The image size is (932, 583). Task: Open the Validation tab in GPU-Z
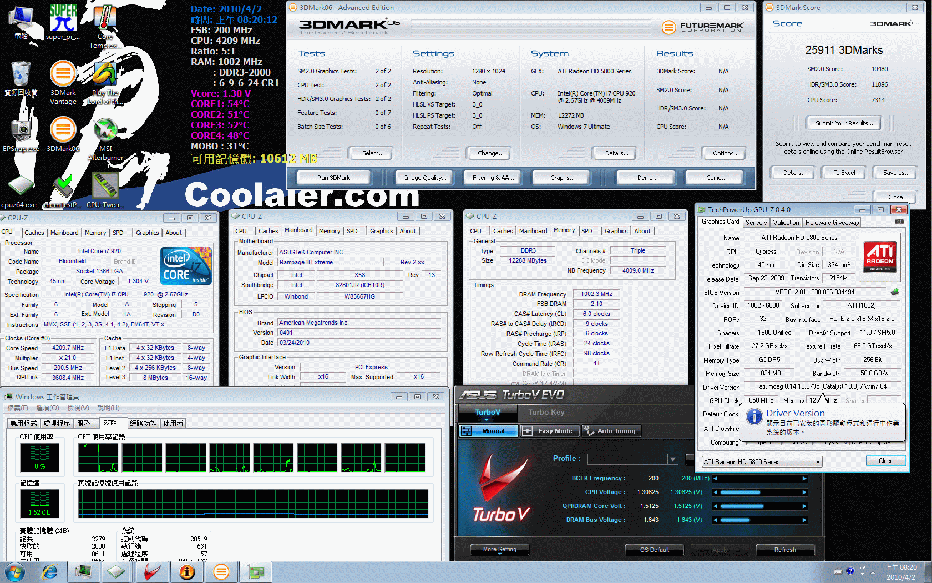(786, 223)
